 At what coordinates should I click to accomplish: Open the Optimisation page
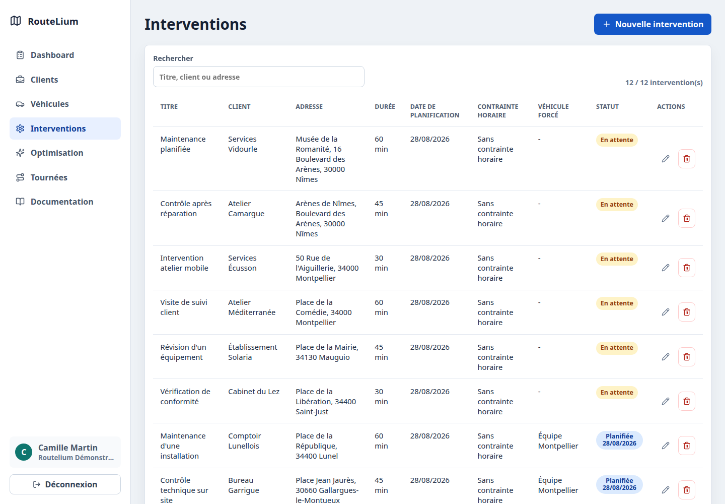(65, 153)
